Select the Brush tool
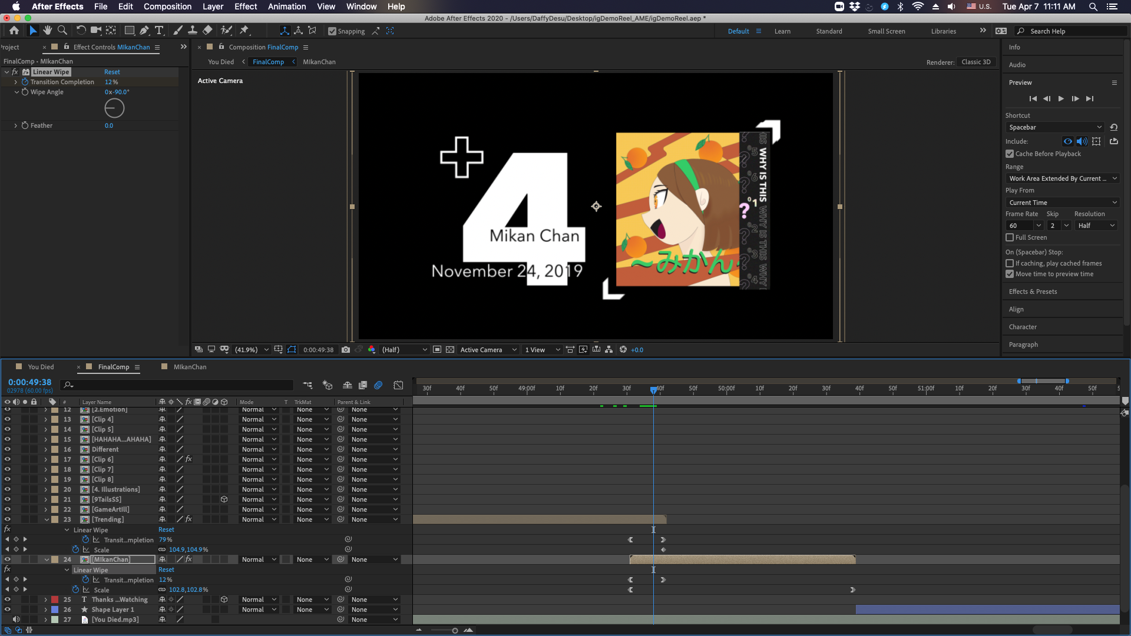The height and width of the screenshot is (636, 1131). [177, 31]
